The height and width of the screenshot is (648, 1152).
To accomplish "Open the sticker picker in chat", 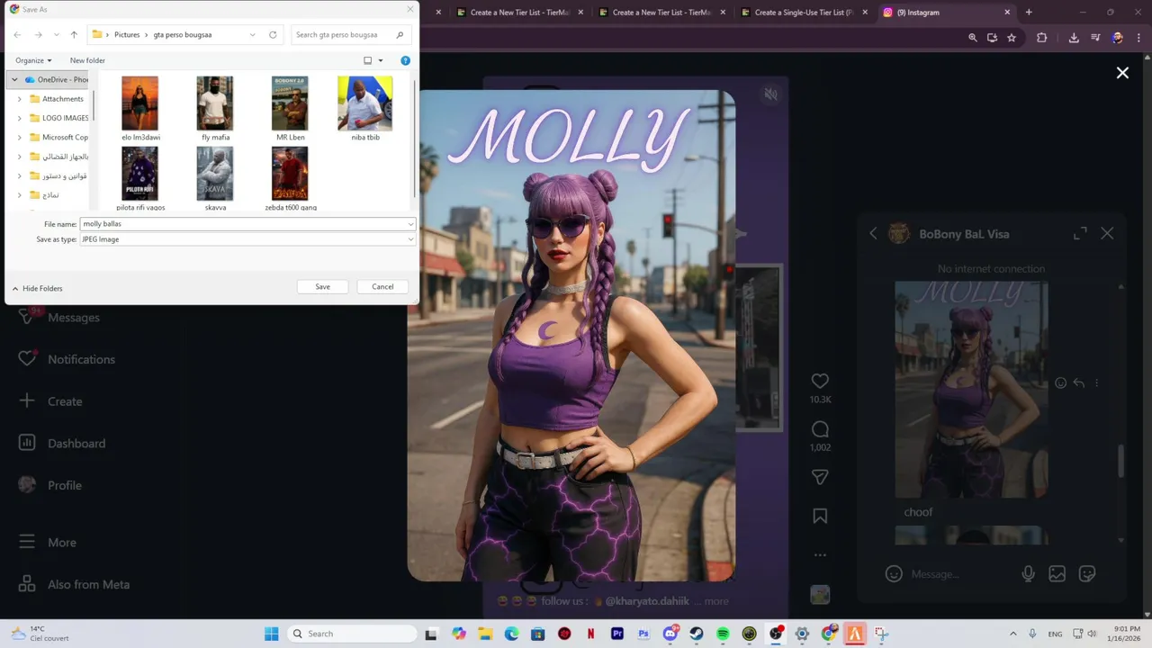I will click(x=1087, y=573).
